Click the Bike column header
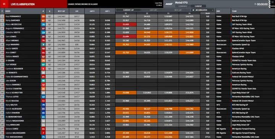 tap(223, 11)
